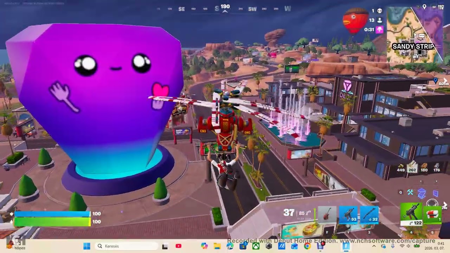Click the 190 compass heading indicator
Screen dimensions: 450x253
tap(225, 7)
